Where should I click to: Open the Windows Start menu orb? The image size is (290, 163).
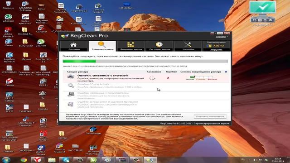click(6, 160)
